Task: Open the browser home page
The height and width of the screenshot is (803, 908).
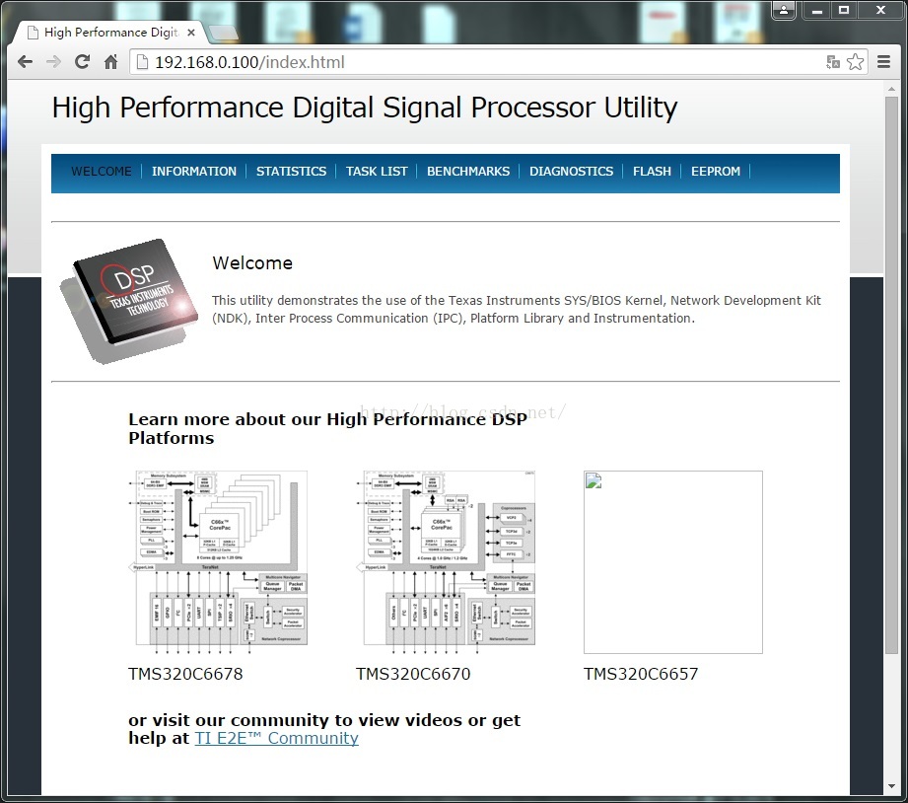Action: tap(110, 61)
